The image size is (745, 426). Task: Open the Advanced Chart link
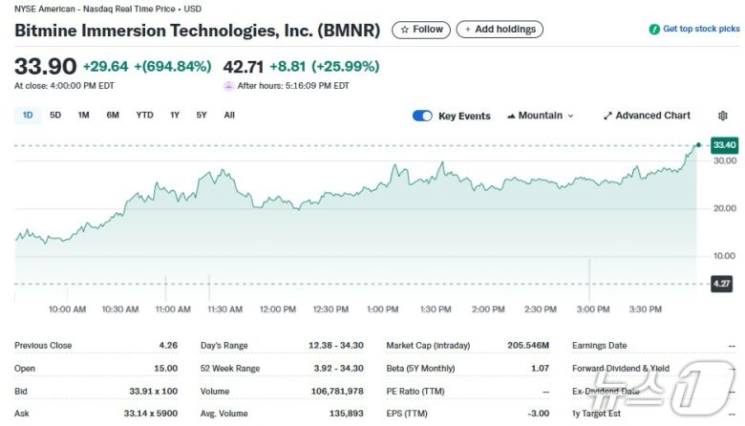pos(652,116)
